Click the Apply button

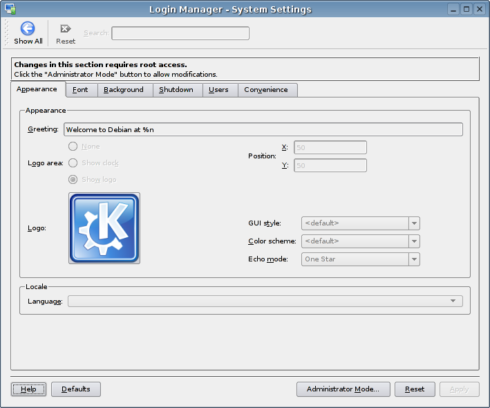coord(460,389)
